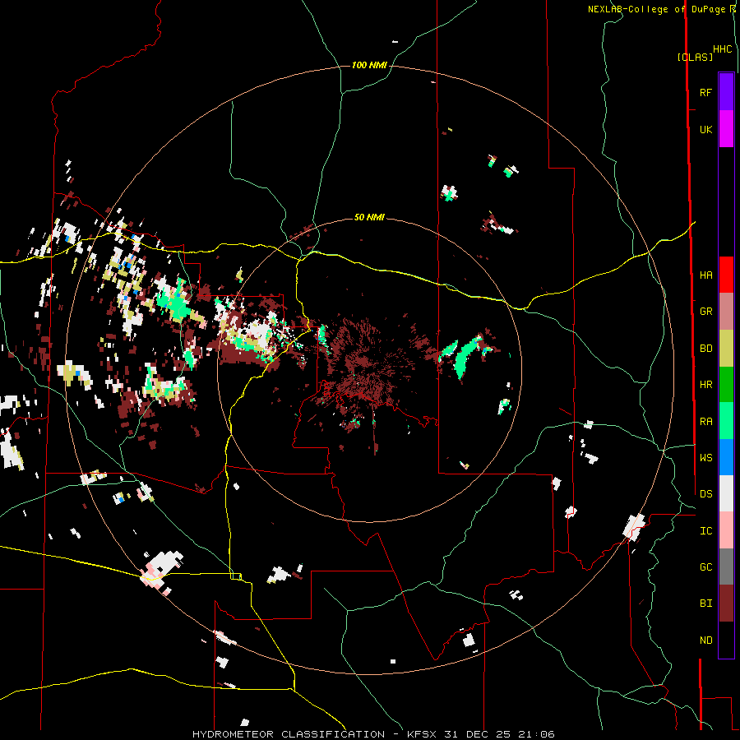This screenshot has width=740, height=740.
Task: Select the gray GC legend swatch
Action: click(x=726, y=567)
